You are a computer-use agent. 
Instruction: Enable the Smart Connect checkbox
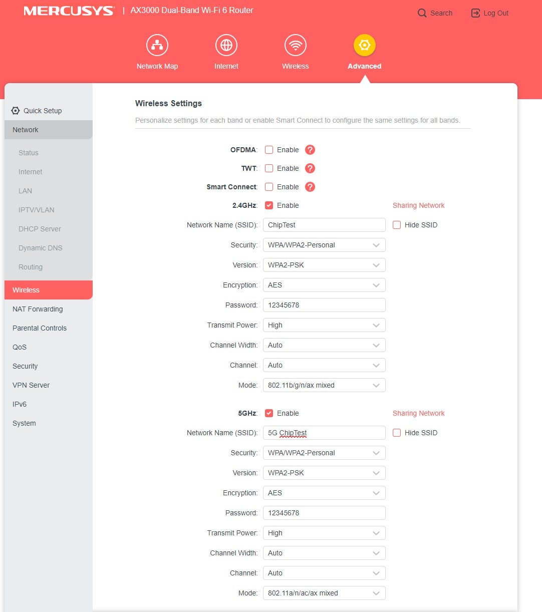click(269, 187)
